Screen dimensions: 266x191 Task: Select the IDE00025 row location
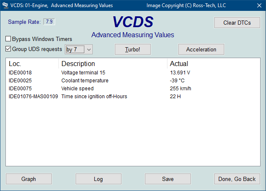pos(20,81)
